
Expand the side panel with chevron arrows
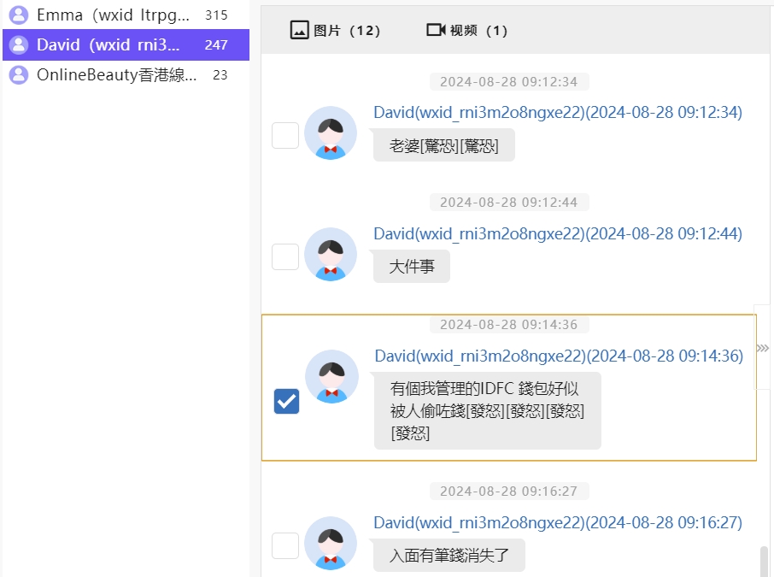coord(763,348)
